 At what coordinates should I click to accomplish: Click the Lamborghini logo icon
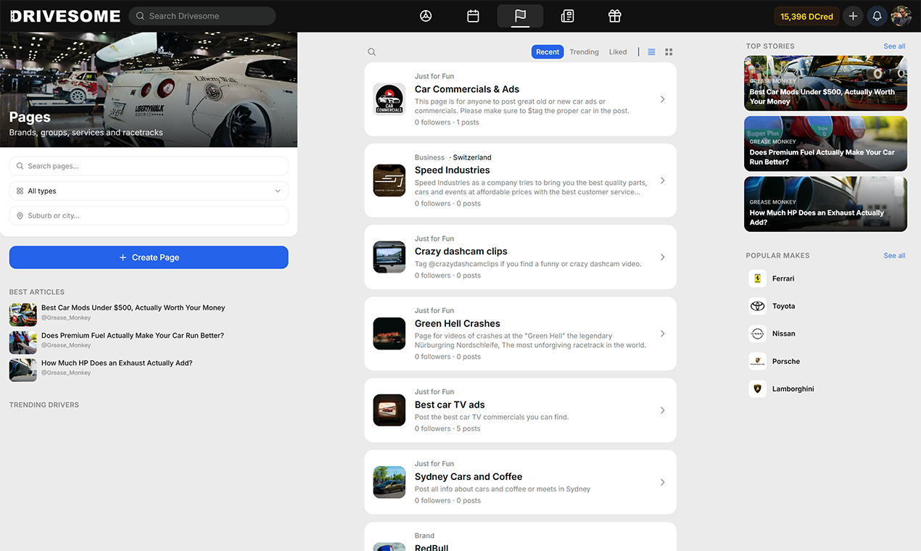click(x=757, y=389)
